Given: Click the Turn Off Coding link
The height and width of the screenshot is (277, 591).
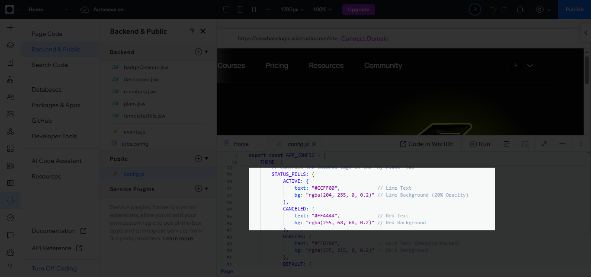Looking at the screenshot, I should coord(54,268).
